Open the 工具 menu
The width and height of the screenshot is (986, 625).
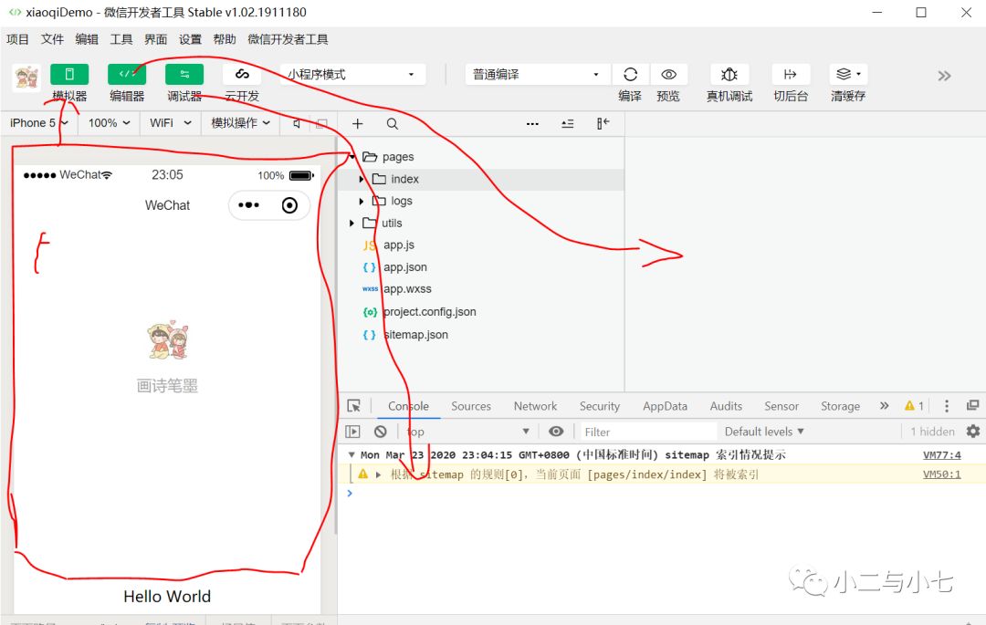pos(121,39)
